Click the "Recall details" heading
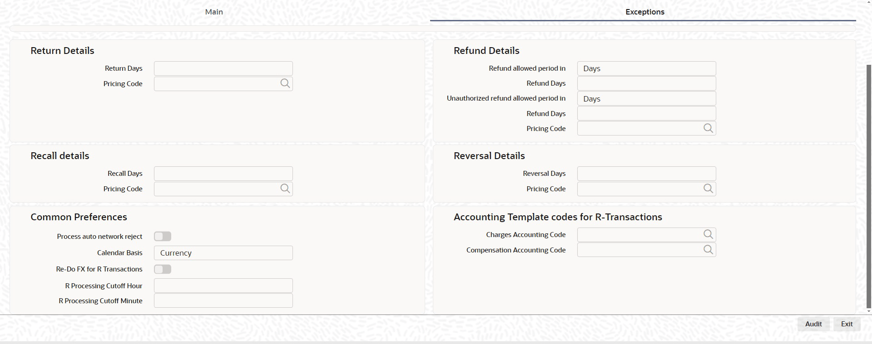 click(60, 156)
